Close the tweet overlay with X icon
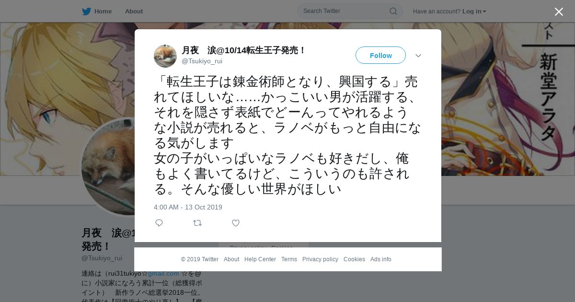Image resolution: width=575 pixels, height=302 pixels. (x=559, y=12)
